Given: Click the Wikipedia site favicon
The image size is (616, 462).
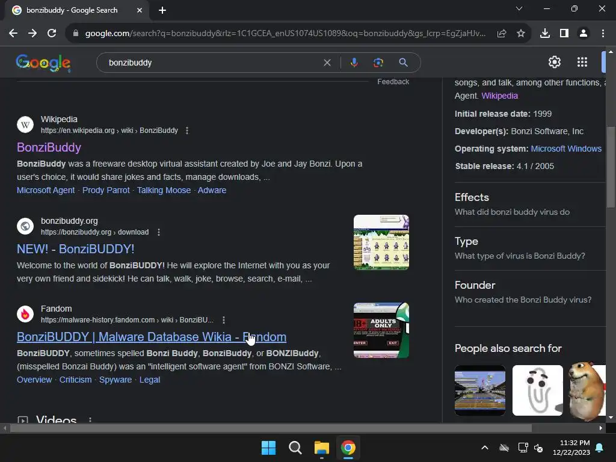Looking at the screenshot, I should pos(25,125).
